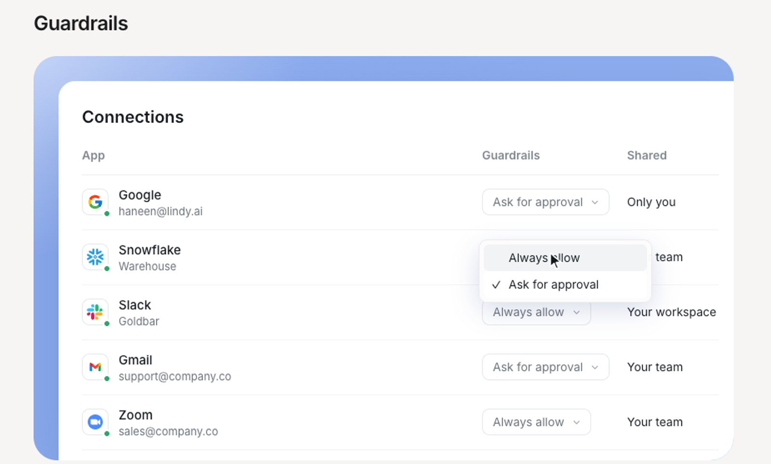Click the Snowflake app icon
Screen dimensions: 771x464
pyautogui.click(x=95, y=257)
